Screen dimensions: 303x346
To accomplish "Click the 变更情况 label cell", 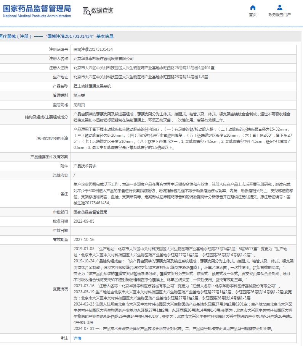I will 35,289.
